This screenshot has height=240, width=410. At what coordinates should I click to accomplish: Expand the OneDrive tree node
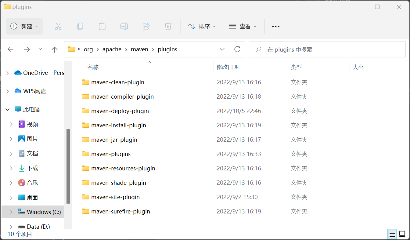click(x=8, y=73)
